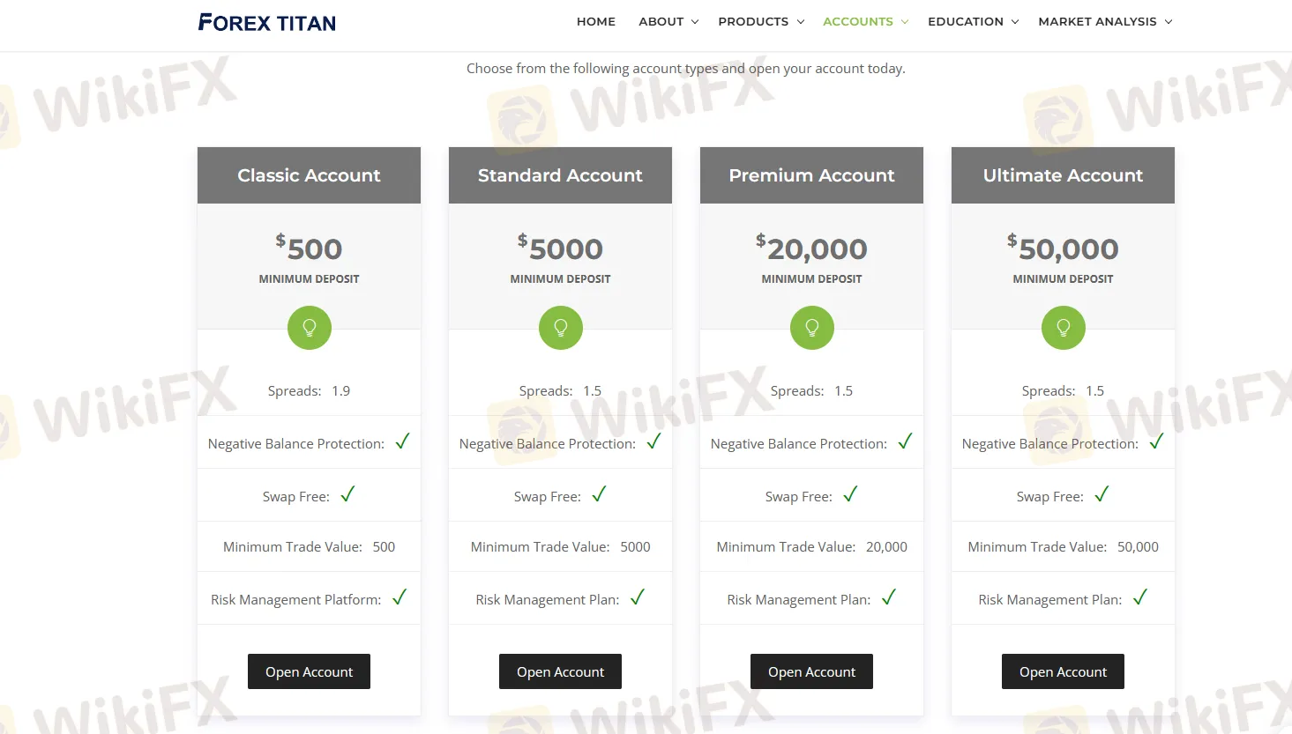Select HOME in the navigation bar

click(596, 21)
